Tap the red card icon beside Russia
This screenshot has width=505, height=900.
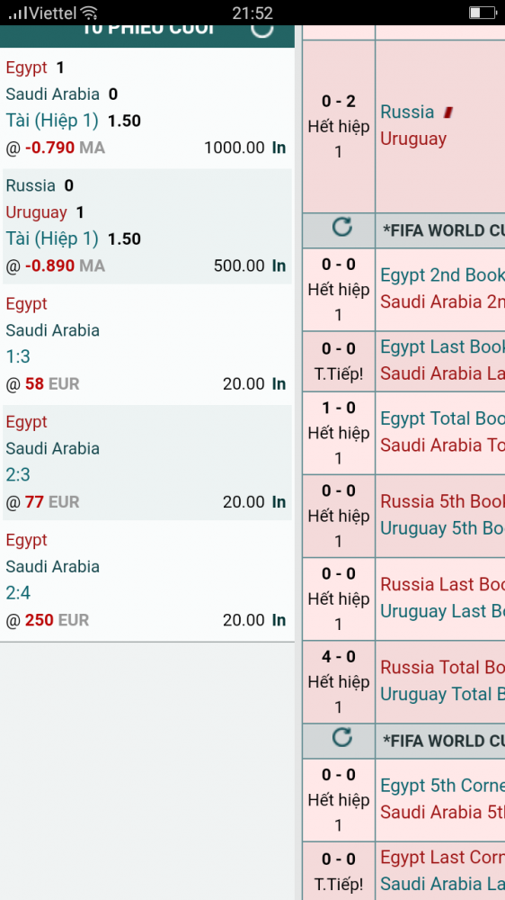click(448, 112)
